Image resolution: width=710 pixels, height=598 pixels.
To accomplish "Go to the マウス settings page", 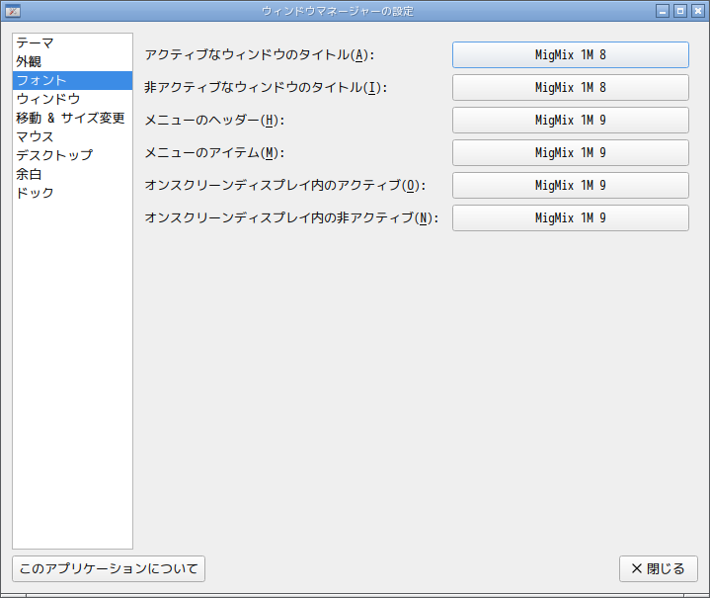I will pyautogui.click(x=36, y=136).
